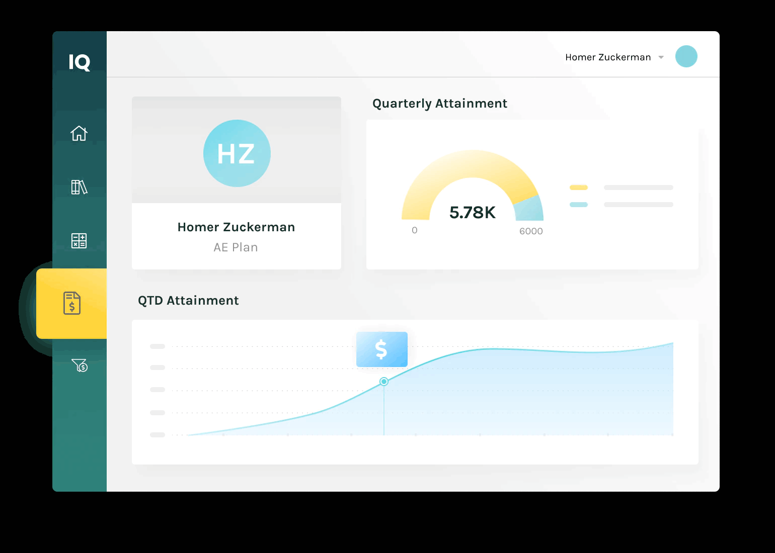
Task: Select the Home icon in the sidebar
Action: coord(79,133)
